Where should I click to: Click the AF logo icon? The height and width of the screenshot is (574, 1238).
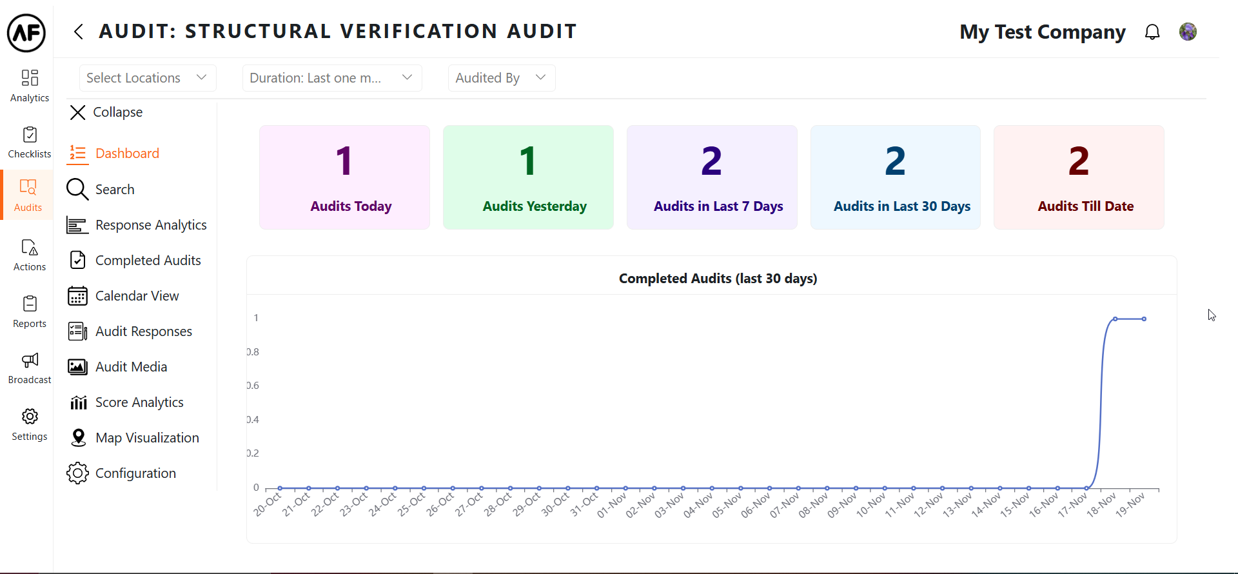pyautogui.click(x=26, y=33)
